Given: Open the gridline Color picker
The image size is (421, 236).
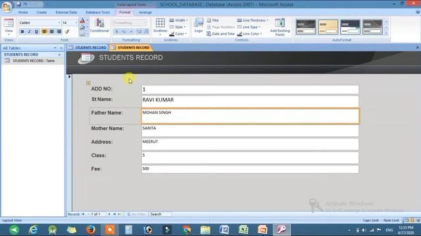Looking at the screenshot, I should [178, 34].
